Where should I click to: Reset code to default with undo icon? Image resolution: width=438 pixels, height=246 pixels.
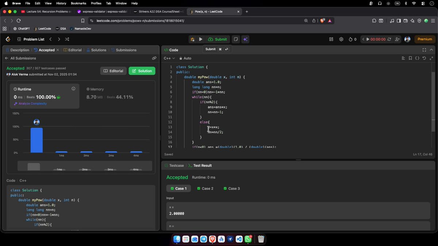click(x=424, y=58)
